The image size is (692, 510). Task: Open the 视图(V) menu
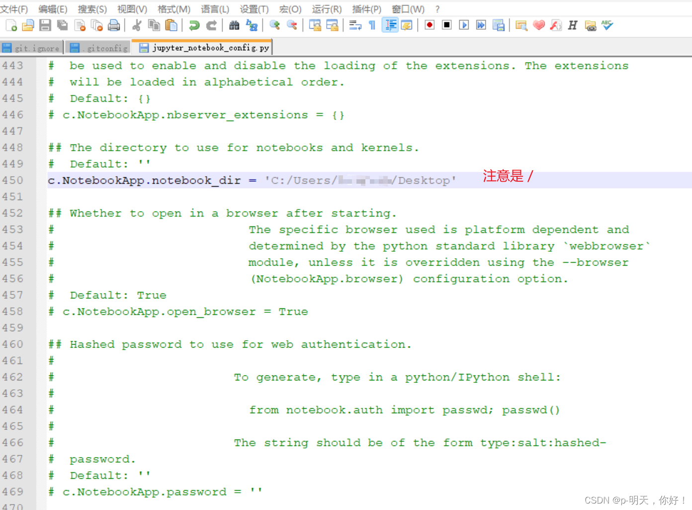click(x=132, y=9)
